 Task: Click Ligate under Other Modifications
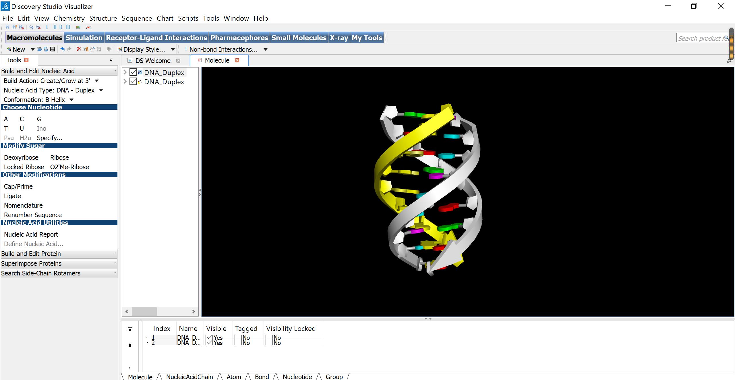tap(12, 196)
